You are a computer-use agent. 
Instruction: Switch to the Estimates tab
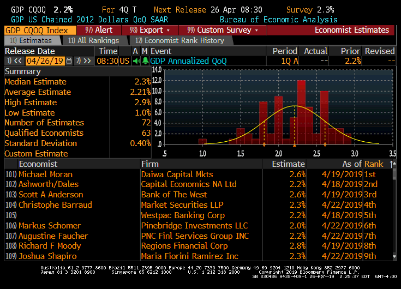click(33, 41)
